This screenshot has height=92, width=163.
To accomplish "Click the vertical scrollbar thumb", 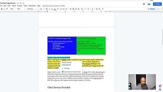I will point(162,37).
